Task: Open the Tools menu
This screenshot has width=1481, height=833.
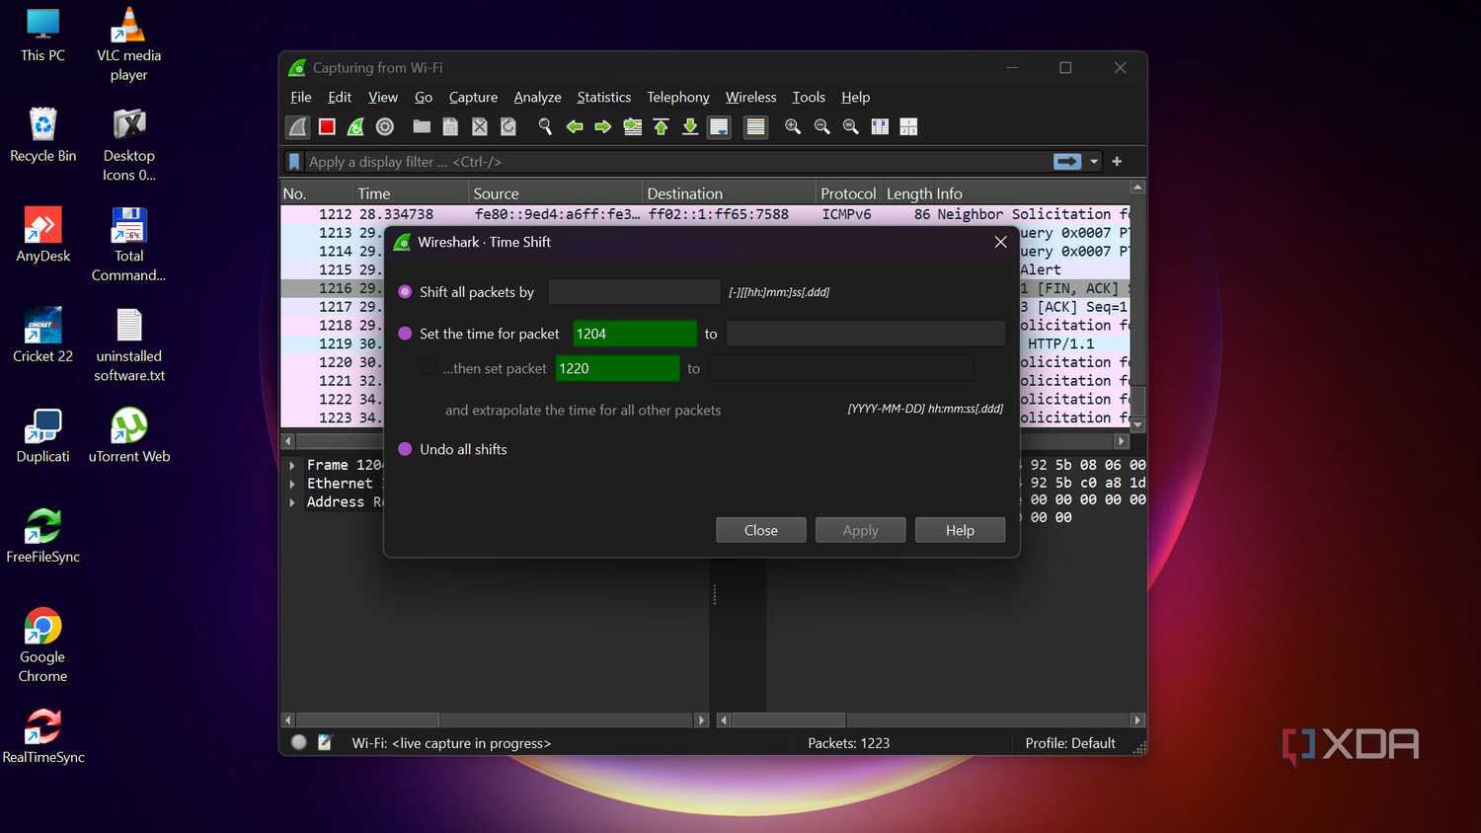Action: 809,97
